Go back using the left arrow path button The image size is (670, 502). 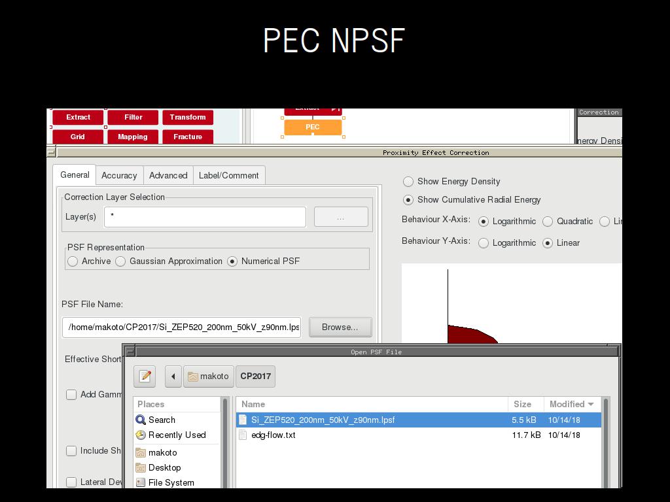173,376
